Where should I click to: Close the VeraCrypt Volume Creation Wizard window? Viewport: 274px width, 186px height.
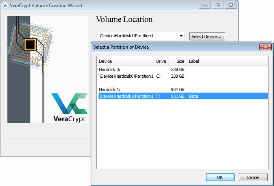[231, 5]
